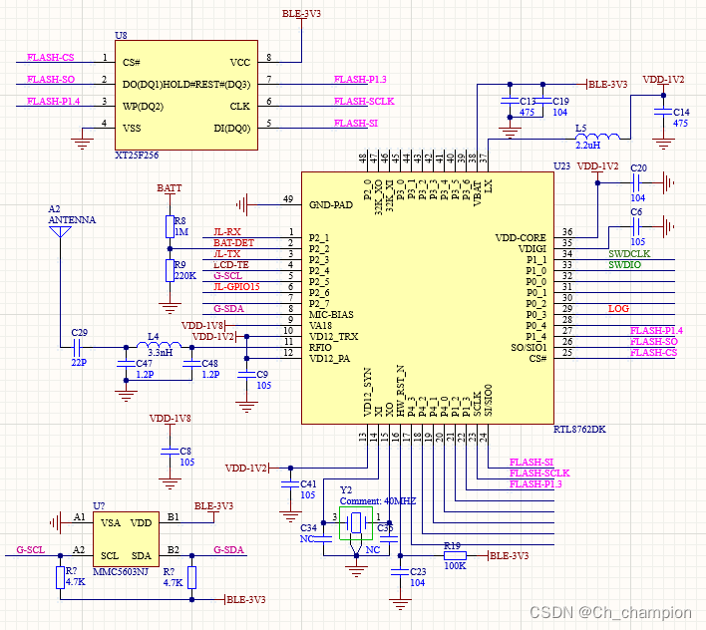Click the C47 capacitor designator
The image size is (706, 630).
click(x=144, y=363)
